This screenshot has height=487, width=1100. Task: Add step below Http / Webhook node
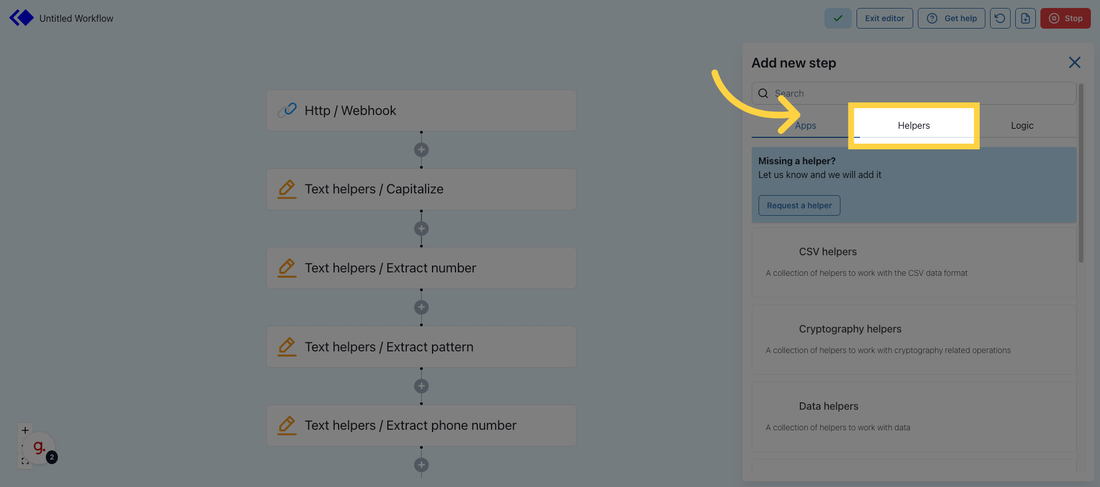421,150
